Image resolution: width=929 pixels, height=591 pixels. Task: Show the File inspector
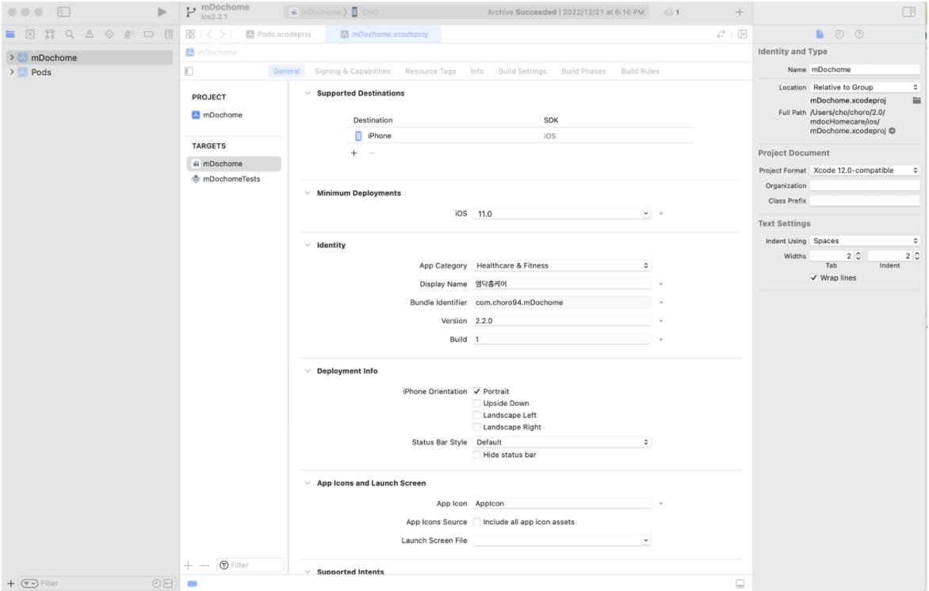(820, 34)
